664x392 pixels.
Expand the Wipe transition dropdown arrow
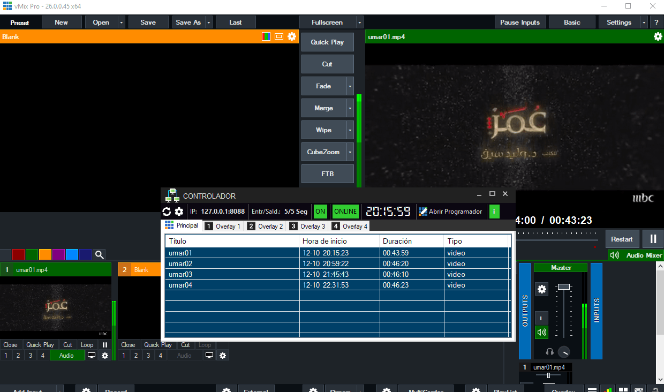click(x=350, y=130)
